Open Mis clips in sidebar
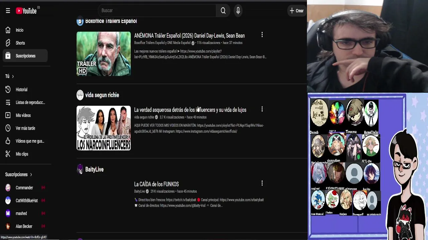 click(x=25, y=154)
